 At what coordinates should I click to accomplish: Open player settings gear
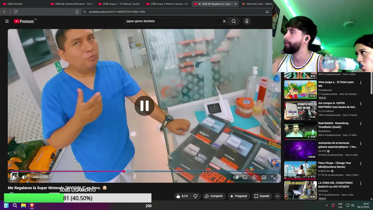point(254,177)
